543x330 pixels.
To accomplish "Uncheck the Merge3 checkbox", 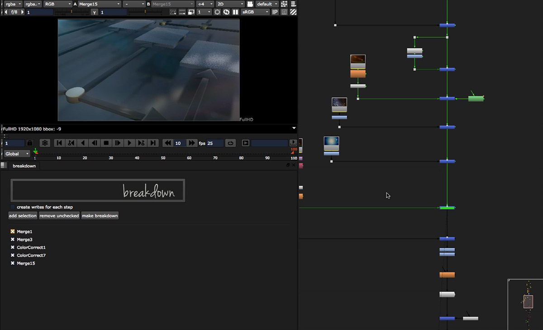I will [13, 240].
